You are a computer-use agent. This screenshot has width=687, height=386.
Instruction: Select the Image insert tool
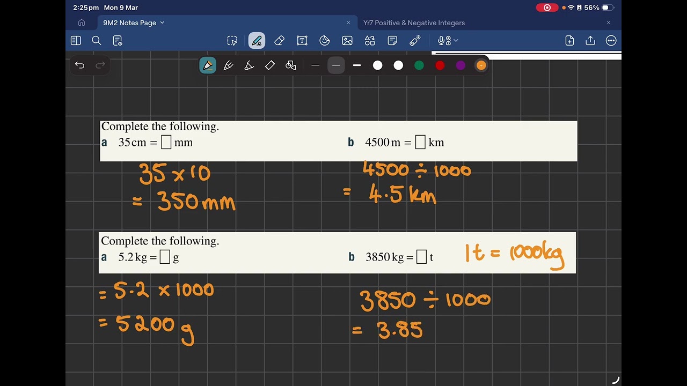[347, 41]
